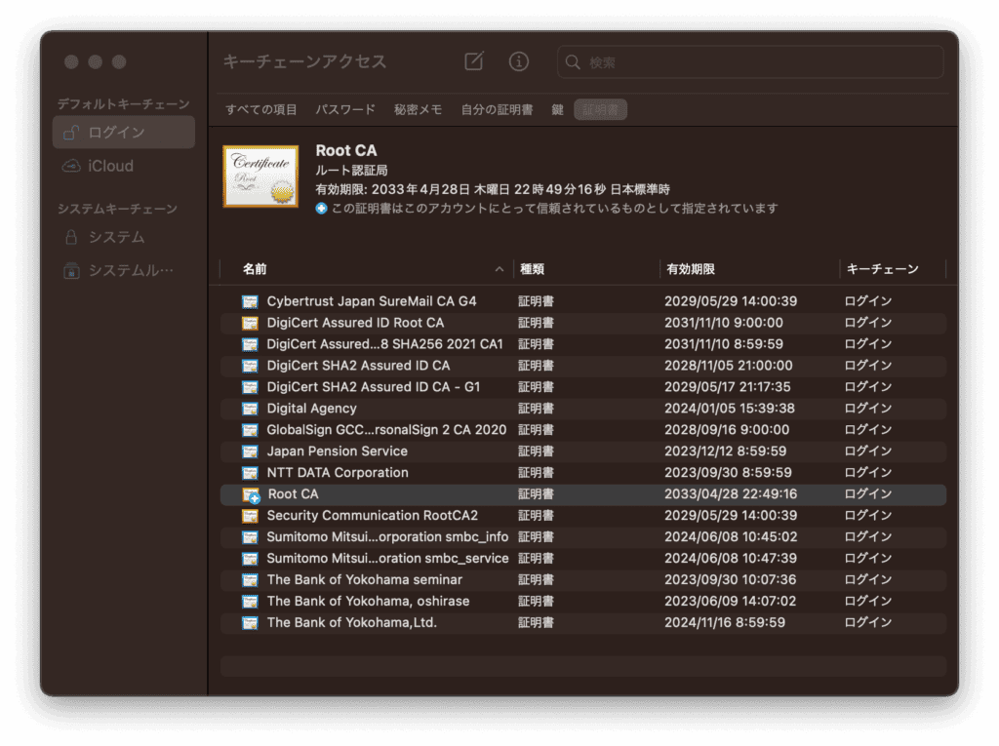
Task: Click 証明書 type cell of GlobalSign row
Action: coord(536,430)
